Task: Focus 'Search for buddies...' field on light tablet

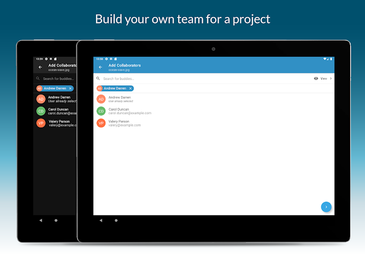Action: coord(119,79)
